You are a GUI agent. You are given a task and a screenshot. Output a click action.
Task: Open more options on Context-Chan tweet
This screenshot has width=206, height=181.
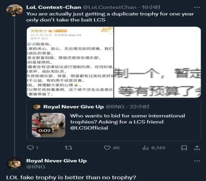pyautogui.click(x=197, y=7)
